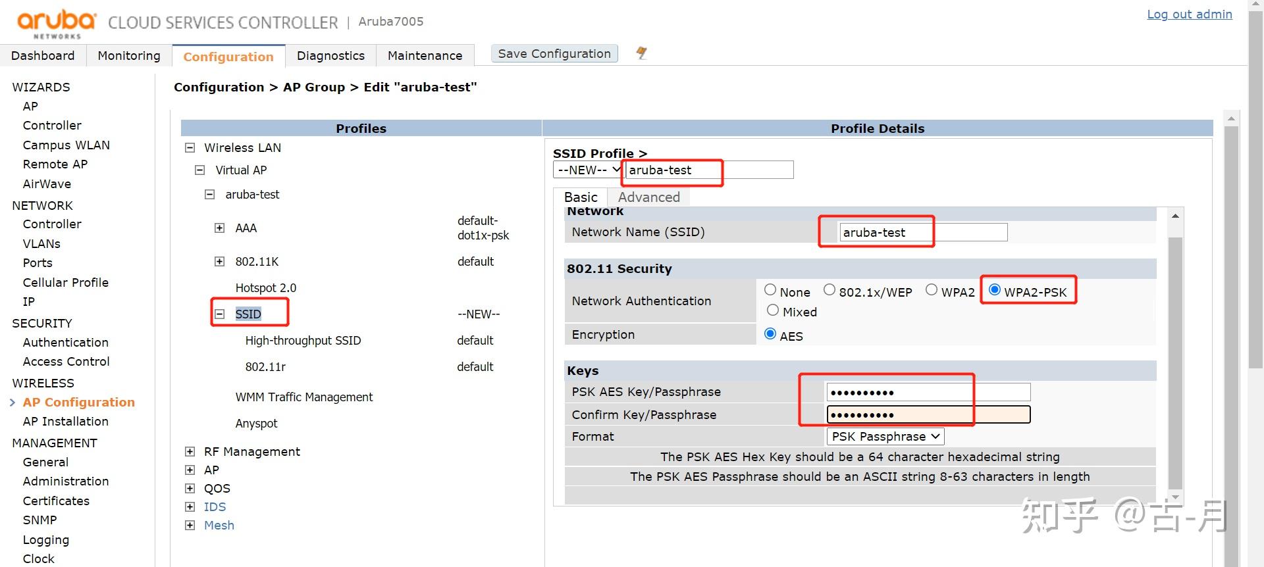Expand the QOS profile node
The width and height of the screenshot is (1264, 567).
click(190, 489)
